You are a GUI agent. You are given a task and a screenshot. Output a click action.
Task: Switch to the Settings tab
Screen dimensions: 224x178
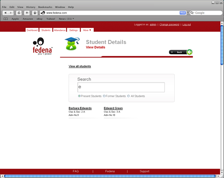[x=74, y=30]
